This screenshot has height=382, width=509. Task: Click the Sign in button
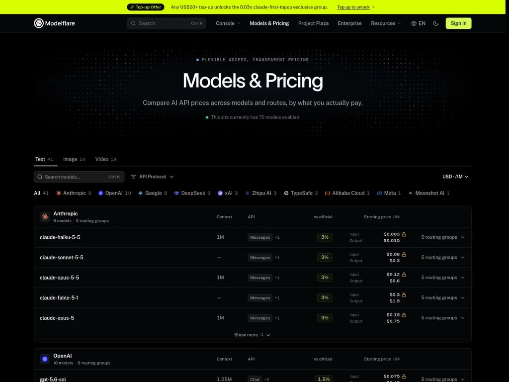click(458, 23)
